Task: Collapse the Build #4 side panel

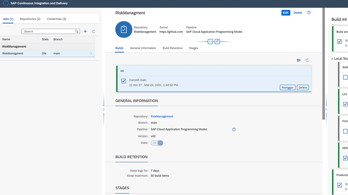Action: (x=326, y=109)
